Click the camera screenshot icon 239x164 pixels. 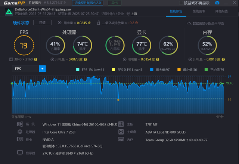tap(217, 3)
